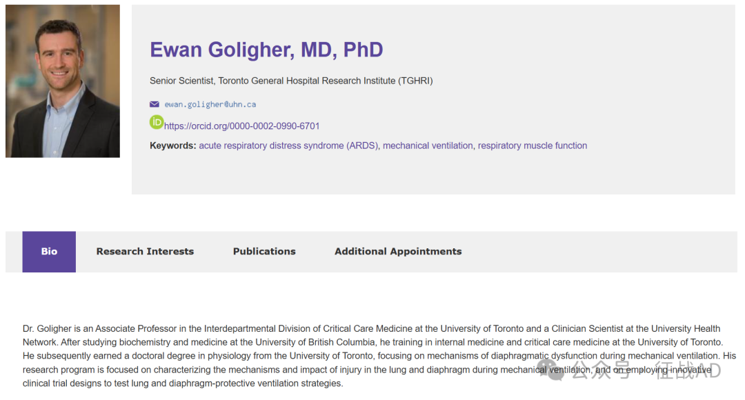Click 'Dr. Goligher' at the bio's start
This screenshot has width=745, height=400.
[x=47, y=329]
